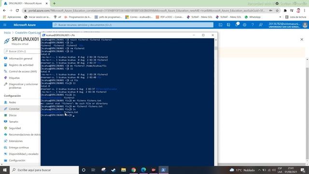Open the Correo bookmark
The height and width of the screenshot is (174, 309).
(x=139, y=17)
